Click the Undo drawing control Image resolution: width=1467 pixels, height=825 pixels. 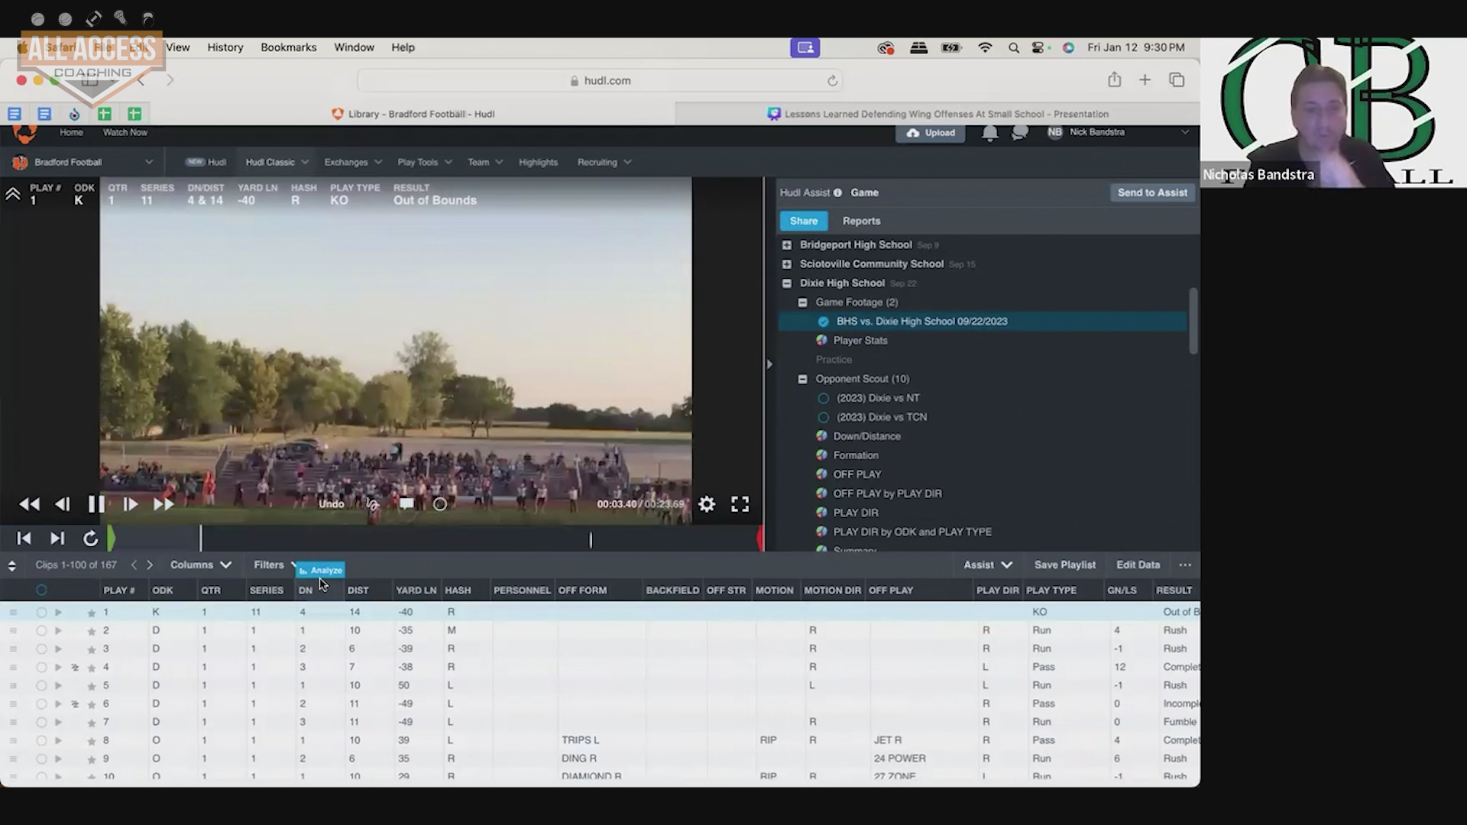pos(331,504)
